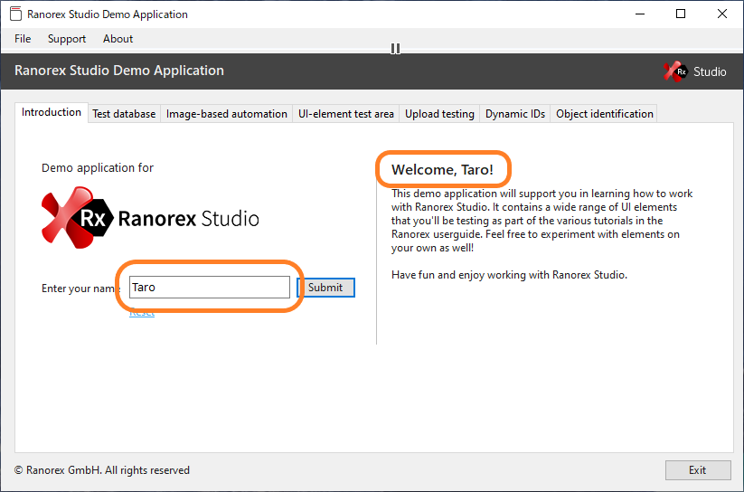This screenshot has height=492, width=744.
Task: Switch to the Introduction tab
Action: [x=52, y=112]
